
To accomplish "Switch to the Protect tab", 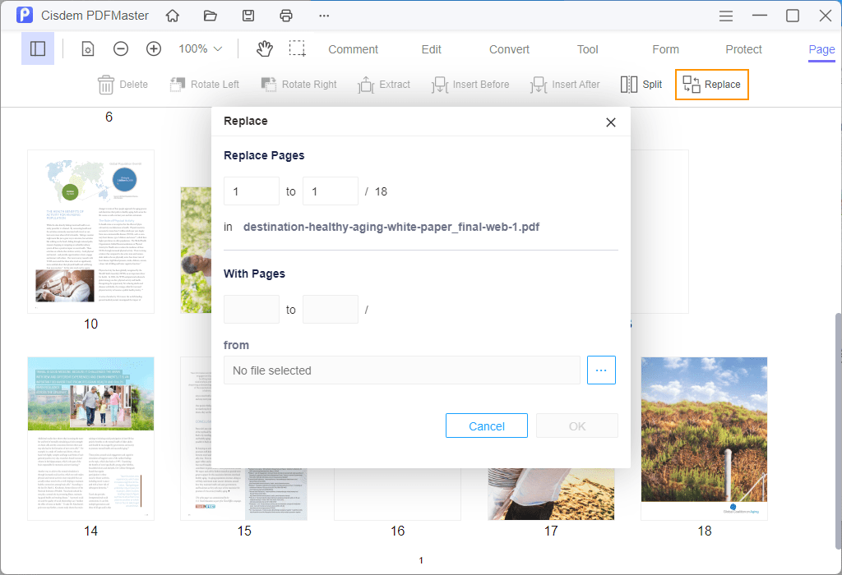I will pos(743,49).
